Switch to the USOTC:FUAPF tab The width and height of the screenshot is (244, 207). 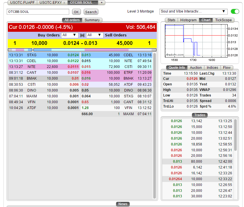click(22, 3)
